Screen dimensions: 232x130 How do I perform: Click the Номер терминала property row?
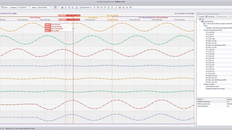point(214,106)
